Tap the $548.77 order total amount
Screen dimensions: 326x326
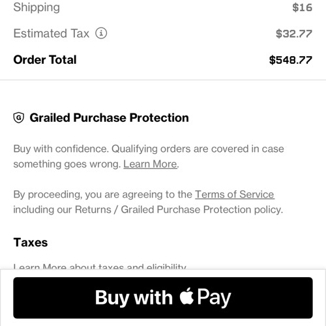tap(291, 60)
